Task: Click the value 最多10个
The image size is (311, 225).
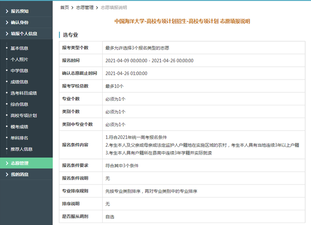Action: 114,86
